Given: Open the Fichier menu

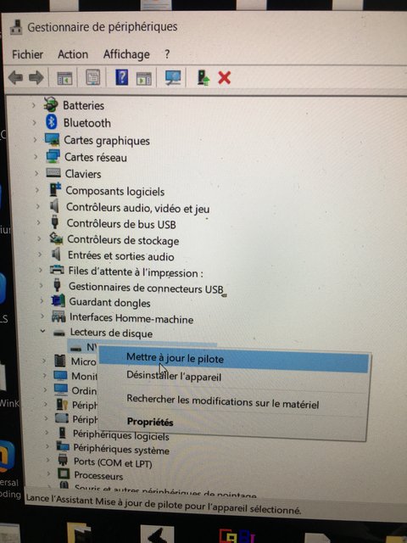Looking at the screenshot, I should point(27,54).
